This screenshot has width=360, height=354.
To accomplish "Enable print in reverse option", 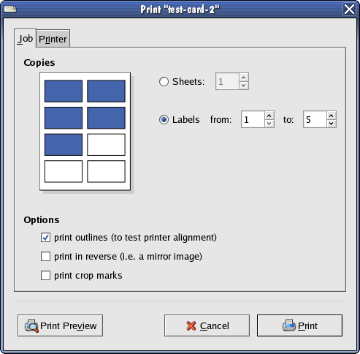I will [45, 257].
